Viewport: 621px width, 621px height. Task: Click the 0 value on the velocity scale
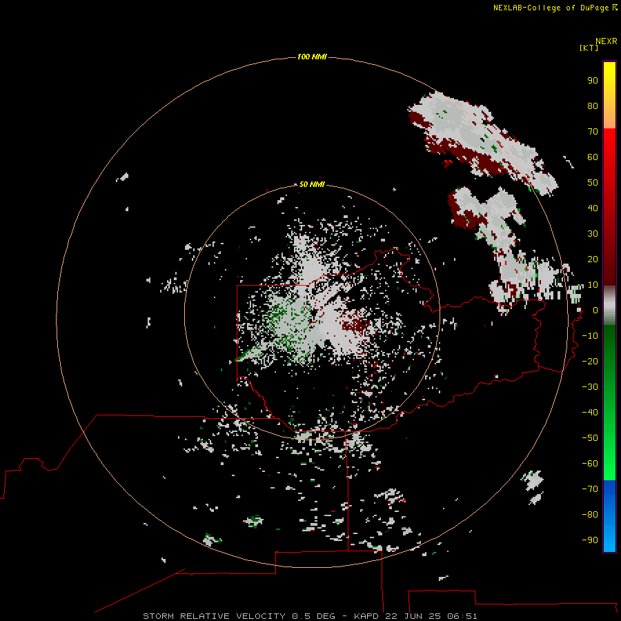[595, 310]
